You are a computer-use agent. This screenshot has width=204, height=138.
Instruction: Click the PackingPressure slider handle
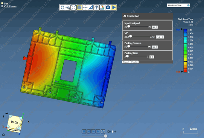129,46
